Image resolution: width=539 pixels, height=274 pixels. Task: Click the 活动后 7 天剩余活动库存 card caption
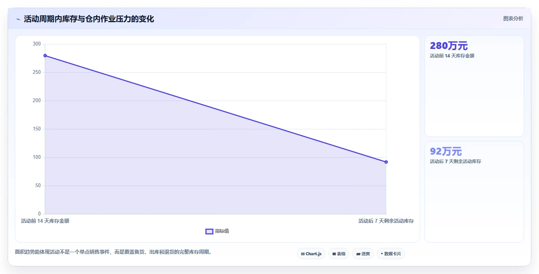(456, 161)
